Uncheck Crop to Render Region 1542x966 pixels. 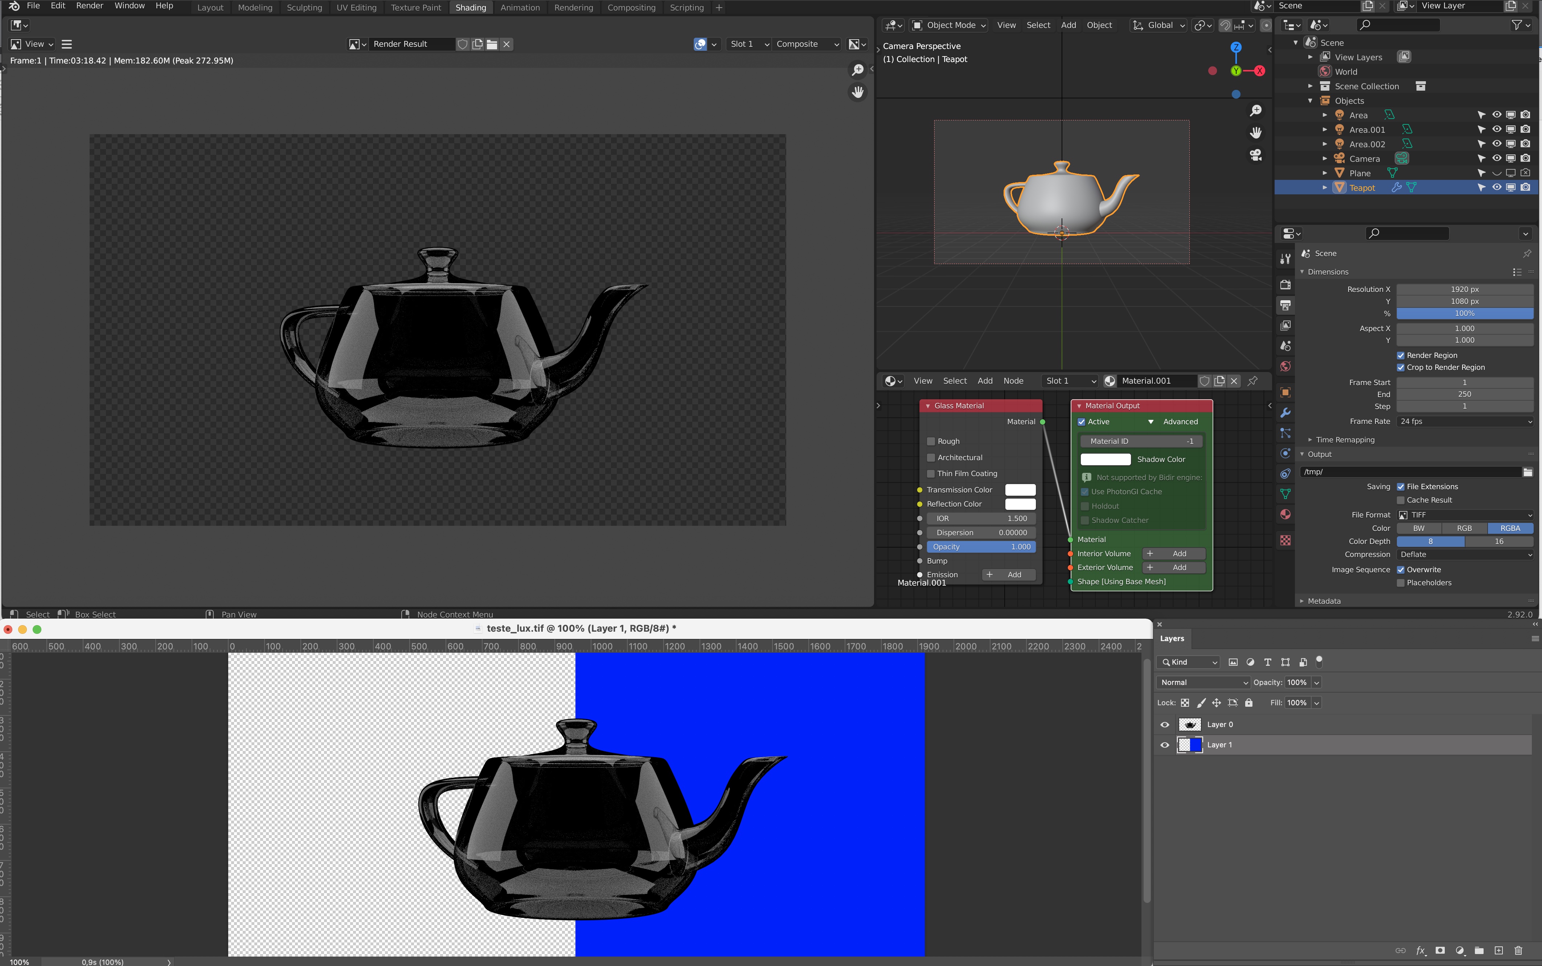[x=1401, y=367]
